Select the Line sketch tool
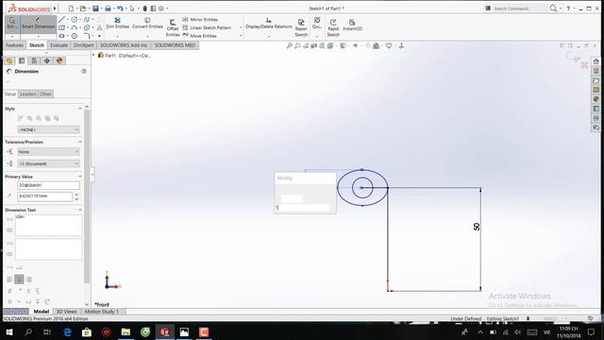This screenshot has width=604, height=340. (x=61, y=19)
